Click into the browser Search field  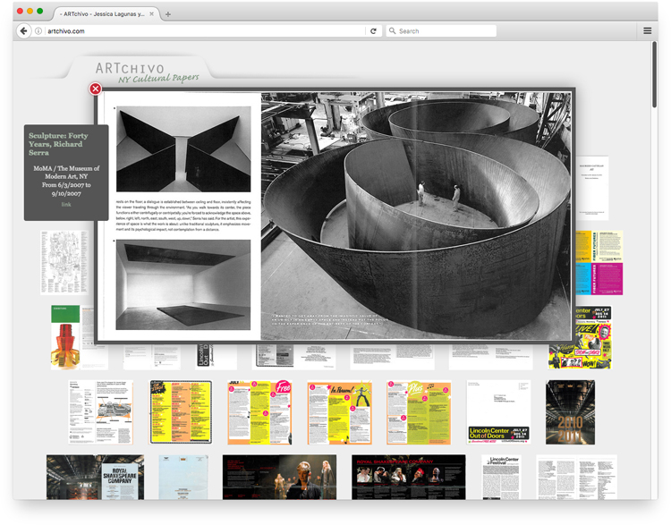[x=441, y=30]
